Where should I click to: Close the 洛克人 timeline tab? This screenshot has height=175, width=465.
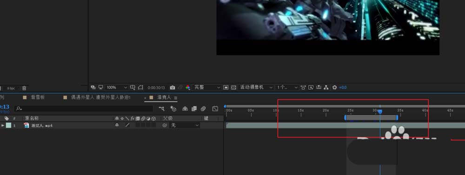click(x=145, y=98)
